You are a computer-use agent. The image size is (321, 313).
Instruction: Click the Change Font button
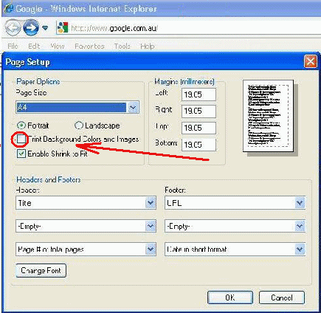pos(41,271)
